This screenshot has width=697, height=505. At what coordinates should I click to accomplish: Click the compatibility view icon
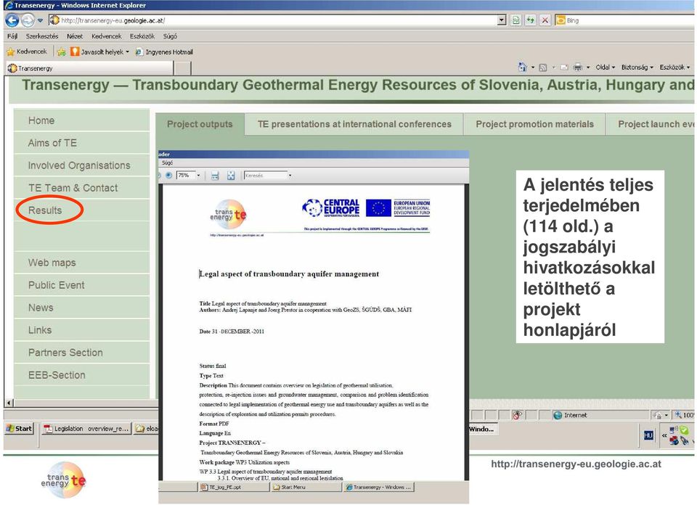515,20
